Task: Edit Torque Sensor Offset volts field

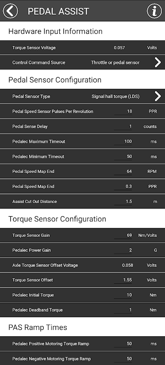Action: pyautogui.click(x=123, y=280)
